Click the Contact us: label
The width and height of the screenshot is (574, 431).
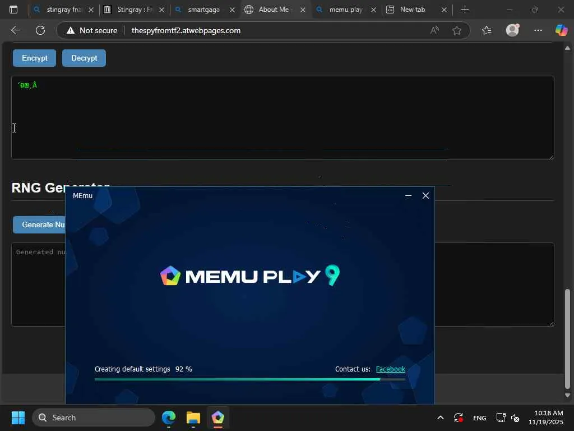353,369
